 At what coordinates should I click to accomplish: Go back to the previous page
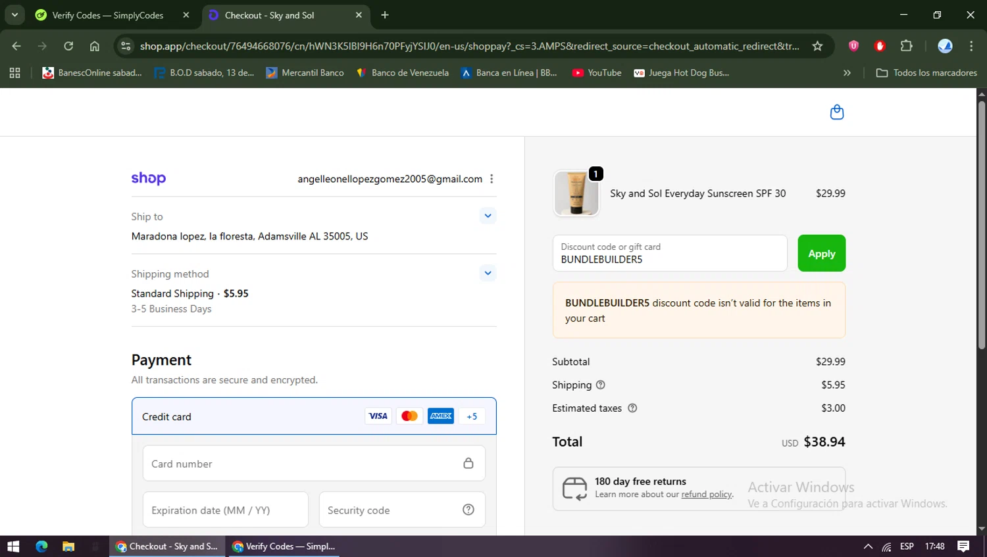(16, 46)
